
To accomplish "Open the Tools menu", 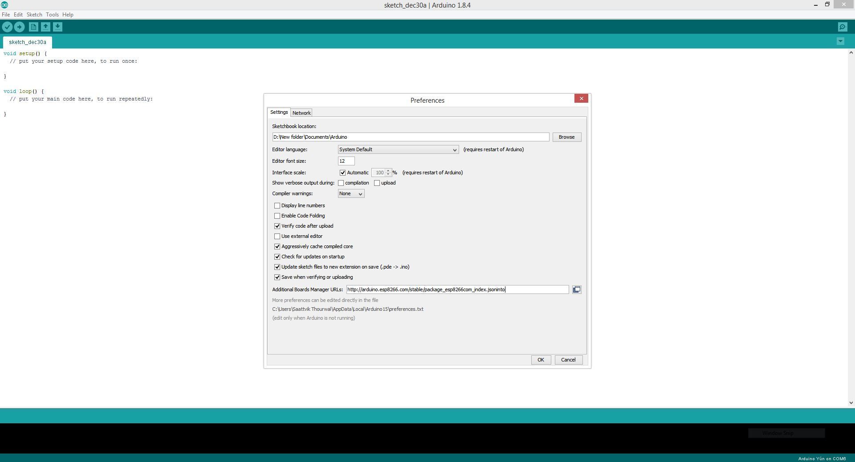I will [x=52, y=15].
